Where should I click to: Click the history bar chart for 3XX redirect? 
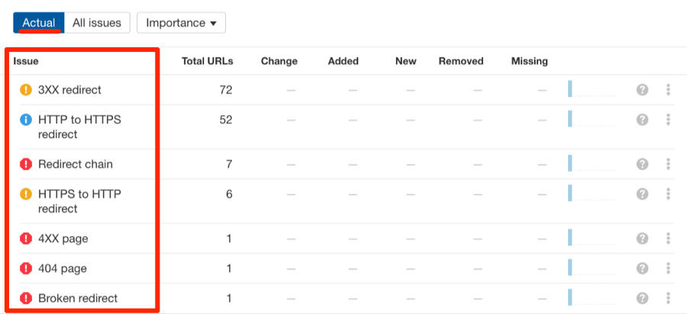pos(592,90)
